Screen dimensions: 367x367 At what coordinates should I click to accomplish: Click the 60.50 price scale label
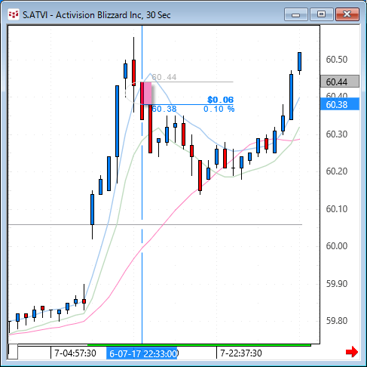pyautogui.click(x=337, y=60)
